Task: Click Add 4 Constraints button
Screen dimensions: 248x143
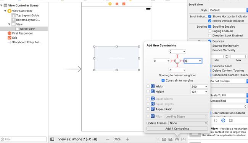Action: point(177,129)
